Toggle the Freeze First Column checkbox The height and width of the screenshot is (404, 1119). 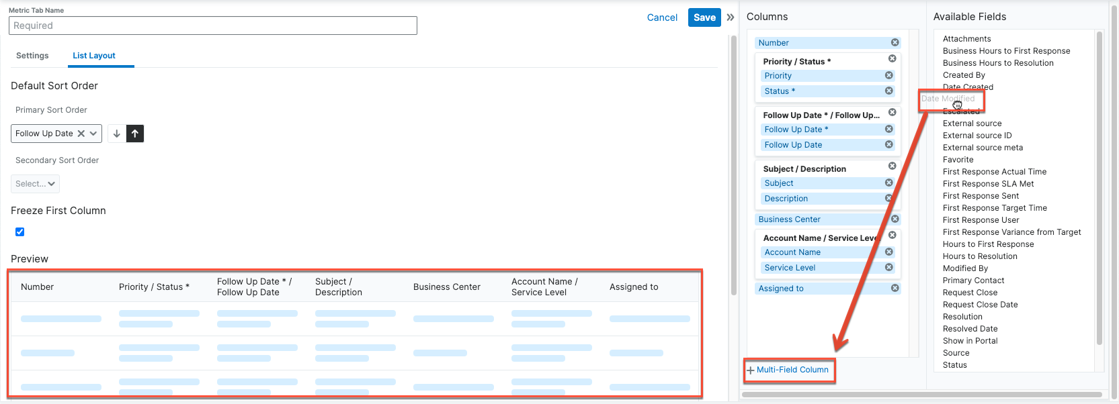click(x=19, y=232)
